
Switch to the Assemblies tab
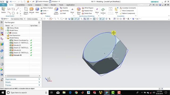[20, 5]
